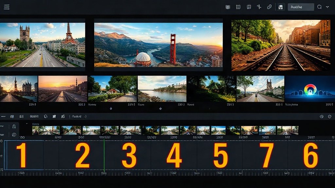Image resolution: width=335 pixels, height=188 pixels.
Task: Click the rightmost circular icon on timeline toolbar
Action: [330, 117]
